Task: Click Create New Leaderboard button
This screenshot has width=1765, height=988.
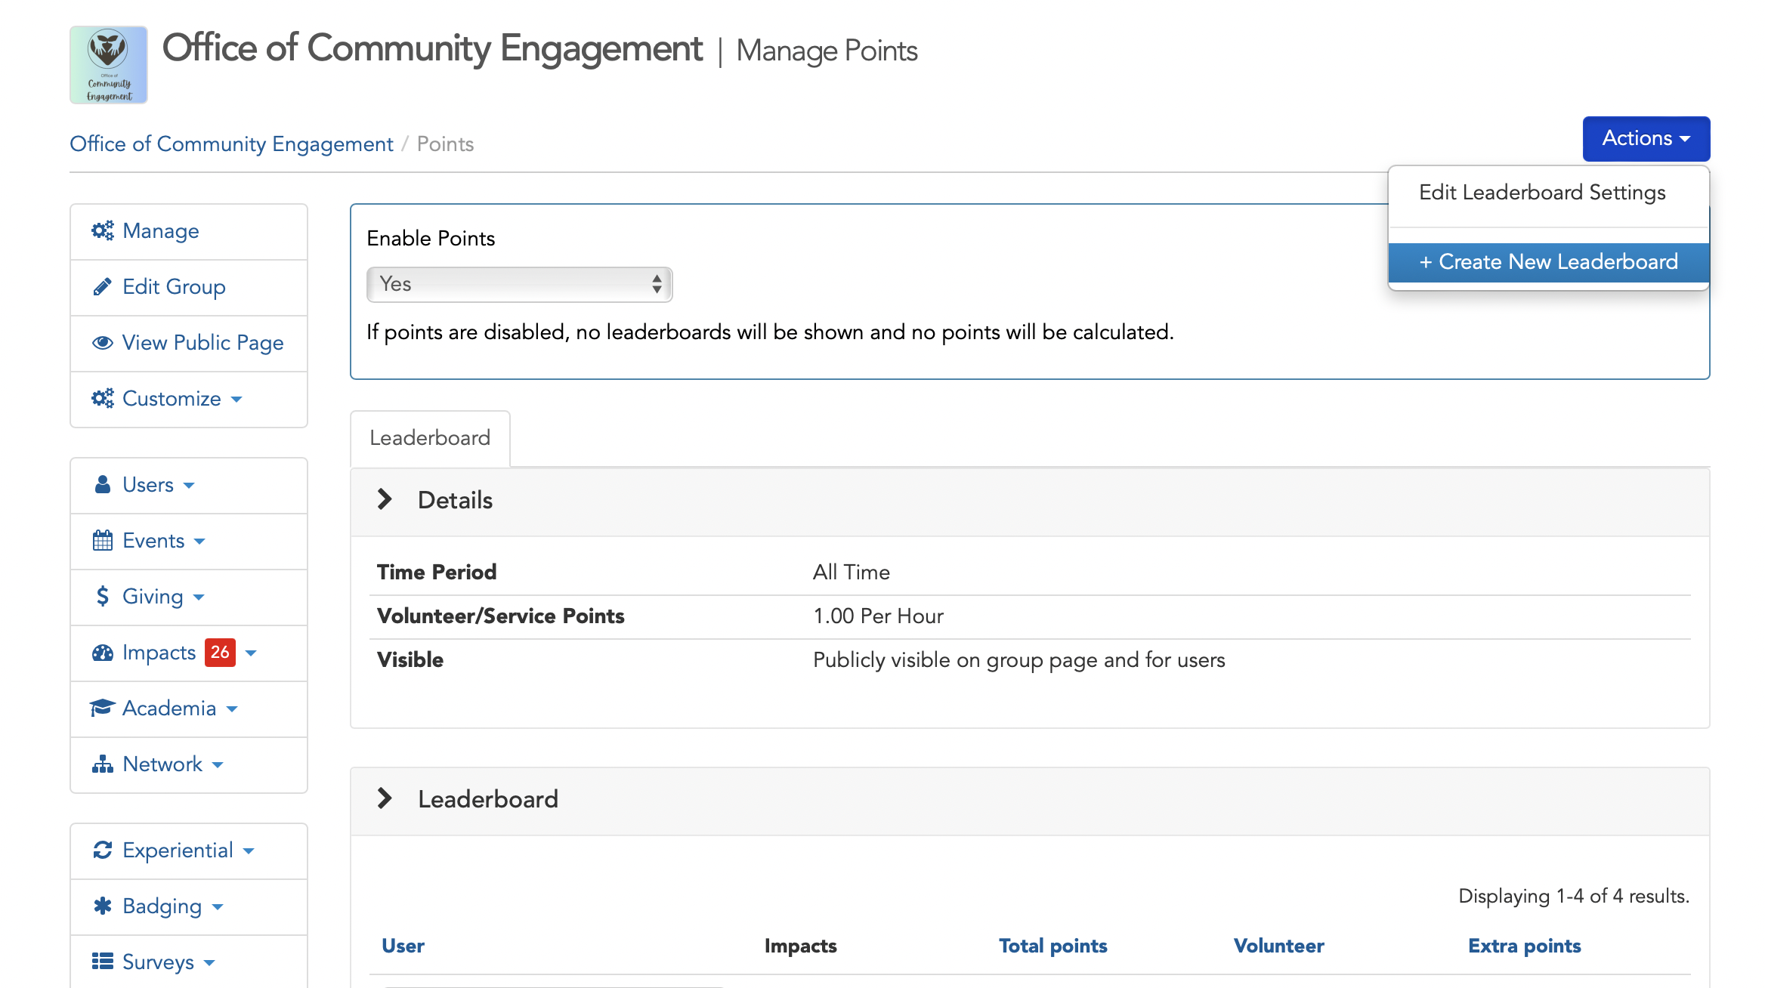Action: pos(1548,261)
